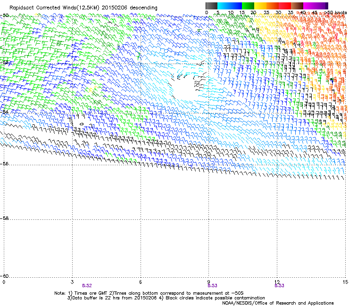Click the purple "8:52" time stamp

(x=87, y=286)
